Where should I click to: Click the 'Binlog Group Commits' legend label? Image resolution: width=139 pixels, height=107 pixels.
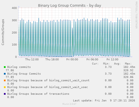pyautogui.click(x=24, y=74)
